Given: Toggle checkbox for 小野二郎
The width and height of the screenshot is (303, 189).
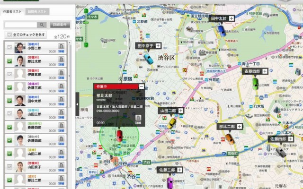Looking at the screenshot, I should point(9,48).
